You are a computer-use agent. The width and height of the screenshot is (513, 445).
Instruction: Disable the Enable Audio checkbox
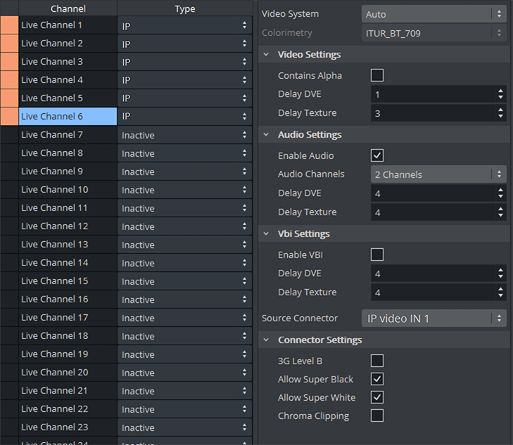377,155
